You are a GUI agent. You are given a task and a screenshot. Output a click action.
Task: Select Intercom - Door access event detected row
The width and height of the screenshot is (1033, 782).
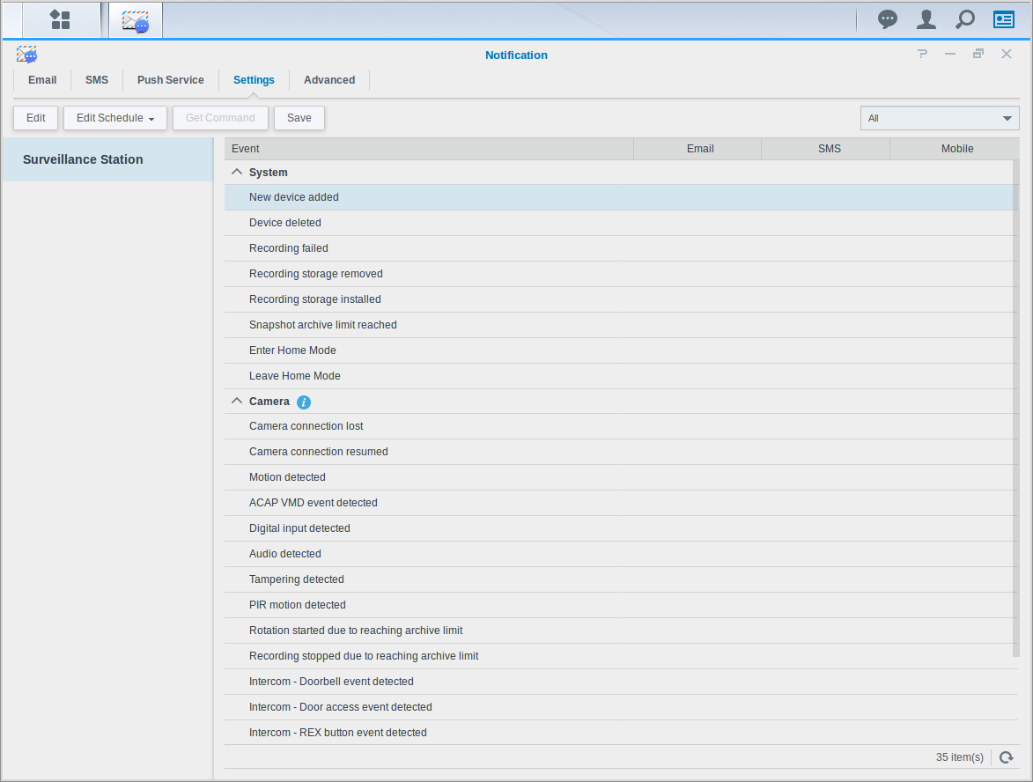point(621,707)
